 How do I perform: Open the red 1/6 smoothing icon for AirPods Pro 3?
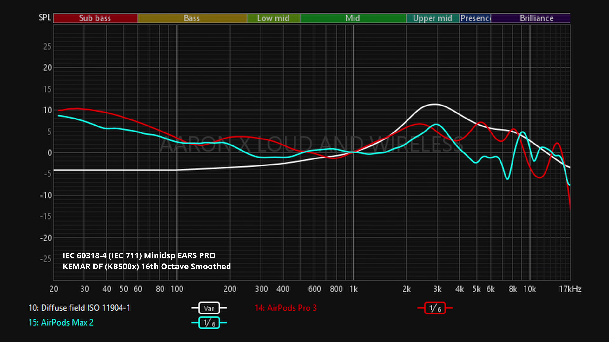(x=435, y=308)
